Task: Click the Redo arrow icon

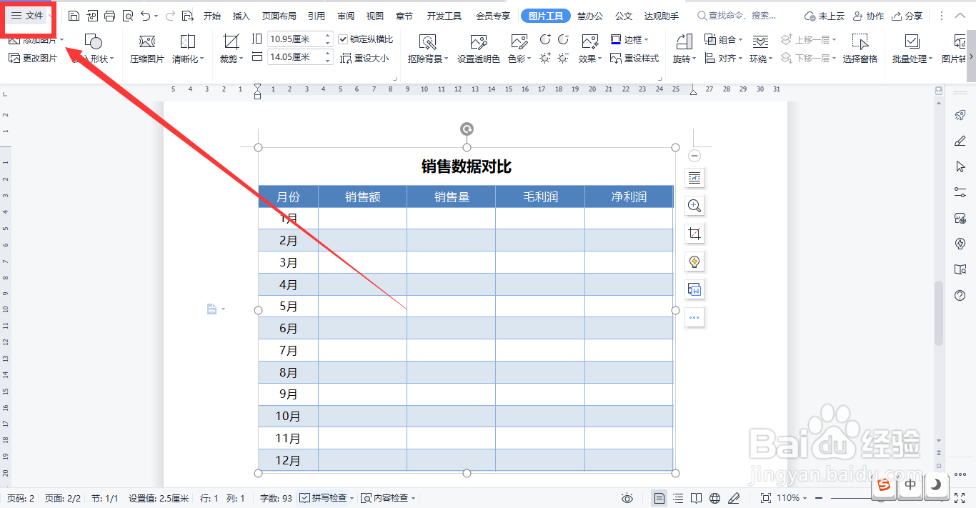Action: click(x=170, y=16)
